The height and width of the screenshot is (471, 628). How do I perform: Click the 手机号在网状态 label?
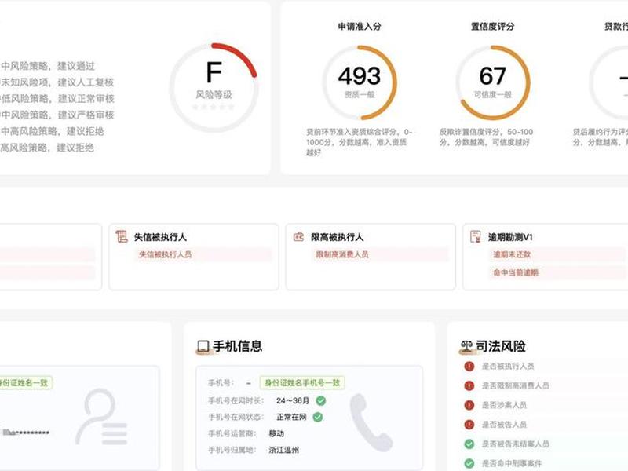[236, 417]
